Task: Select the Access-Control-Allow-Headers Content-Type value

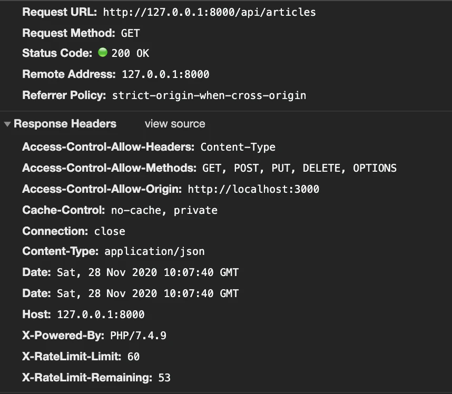Action: click(x=238, y=147)
